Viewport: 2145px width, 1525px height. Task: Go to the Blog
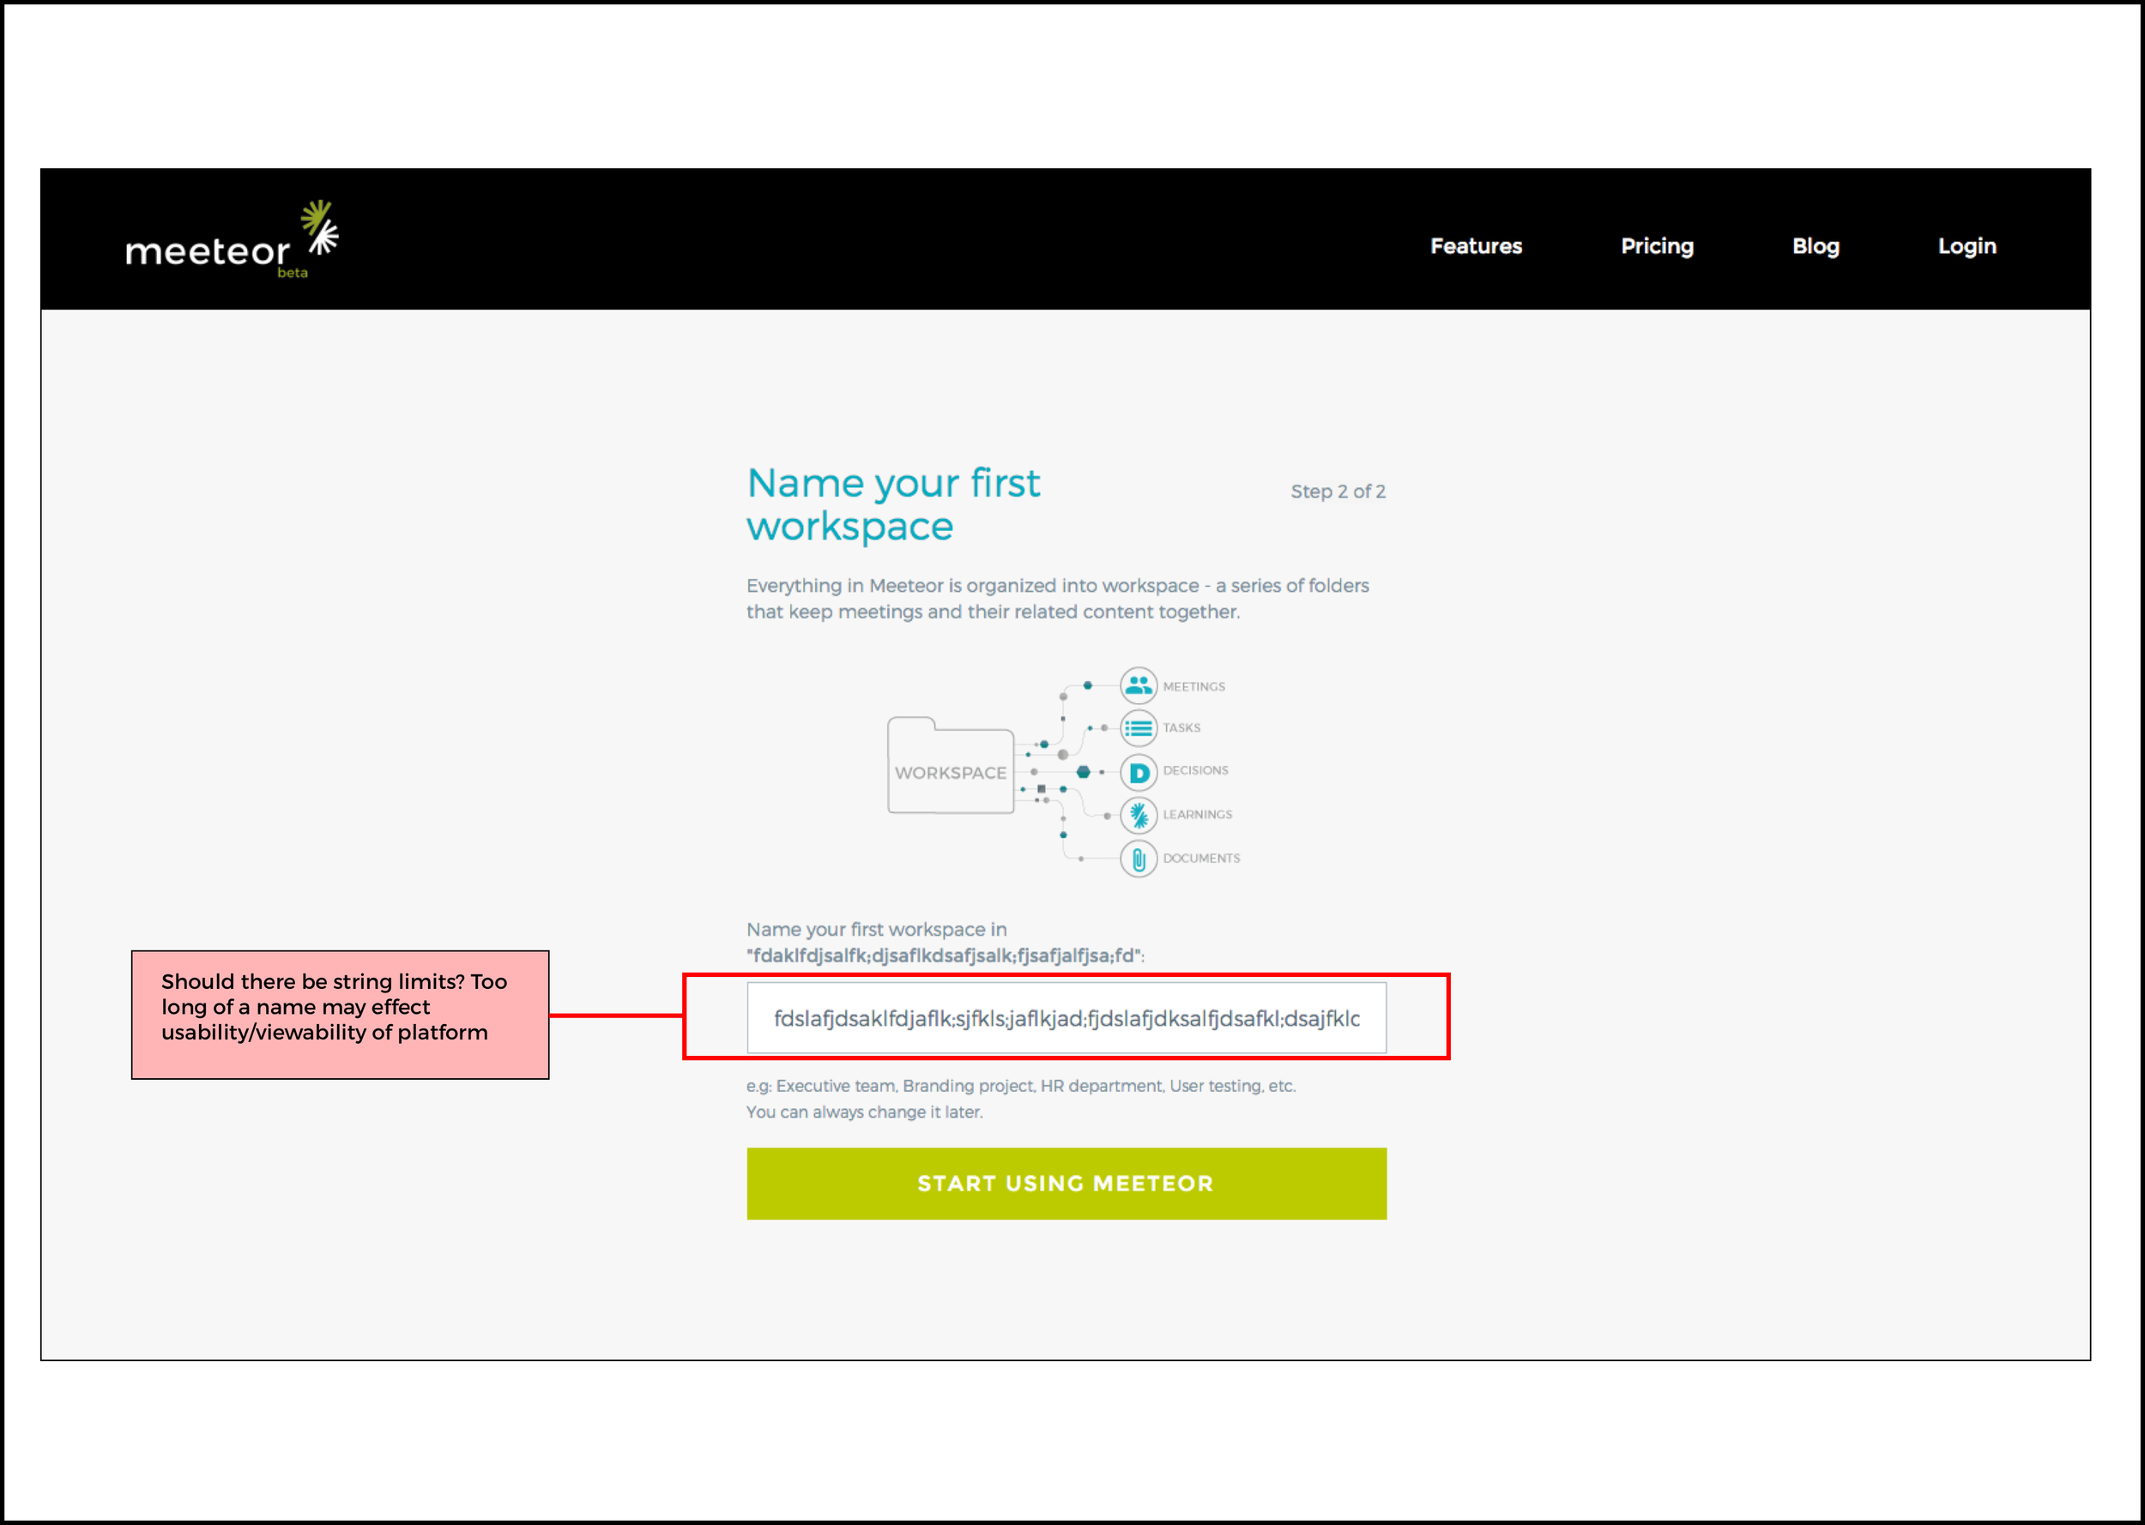(x=1815, y=246)
